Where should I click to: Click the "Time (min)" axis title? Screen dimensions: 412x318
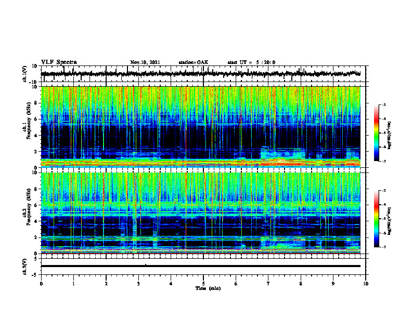point(208,288)
